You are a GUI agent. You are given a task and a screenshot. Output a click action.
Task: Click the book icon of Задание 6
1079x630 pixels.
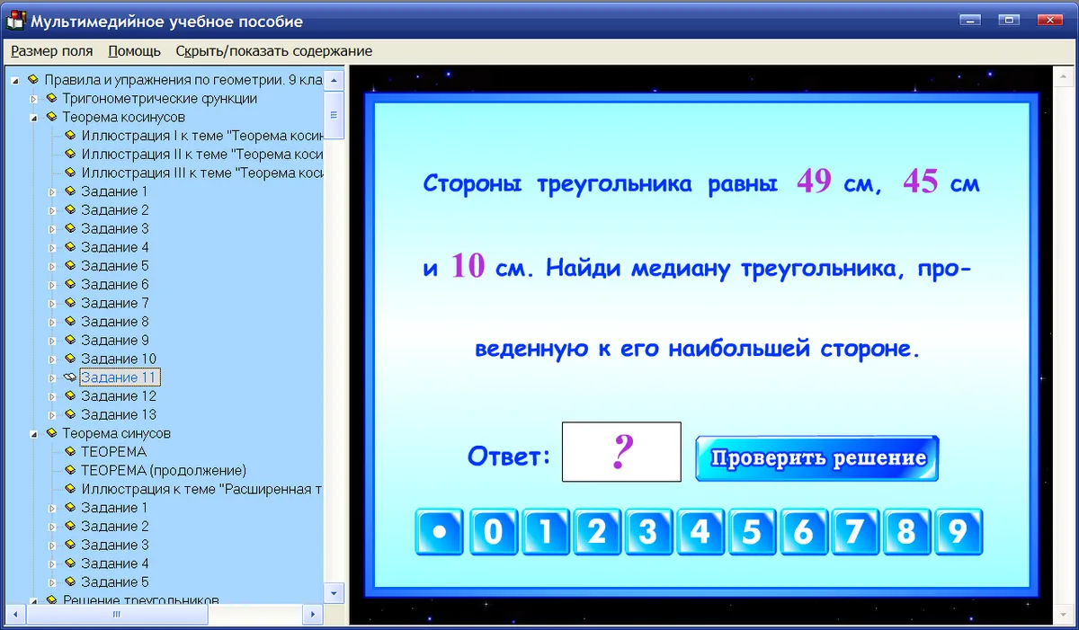point(70,284)
